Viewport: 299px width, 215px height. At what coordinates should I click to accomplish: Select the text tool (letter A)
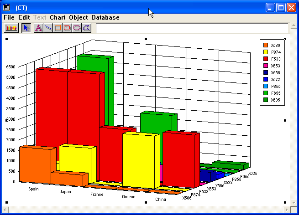click(x=38, y=28)
